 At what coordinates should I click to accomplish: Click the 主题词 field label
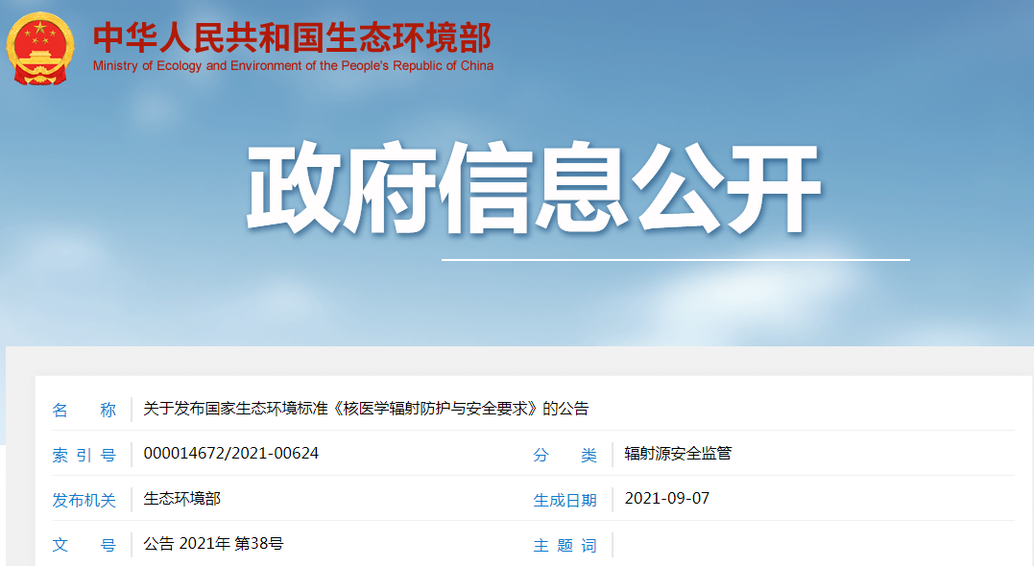pyautogui.click(x=565, y=545)
